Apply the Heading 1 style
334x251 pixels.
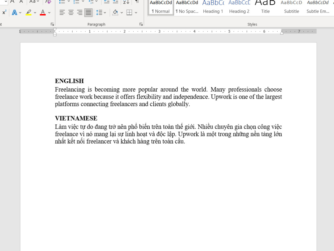[x=213, y=7]
